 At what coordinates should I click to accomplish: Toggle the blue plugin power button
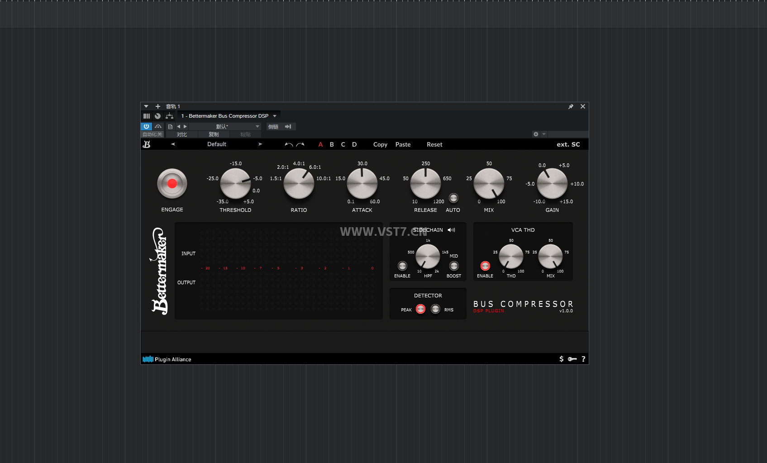(x=146, y=126)
